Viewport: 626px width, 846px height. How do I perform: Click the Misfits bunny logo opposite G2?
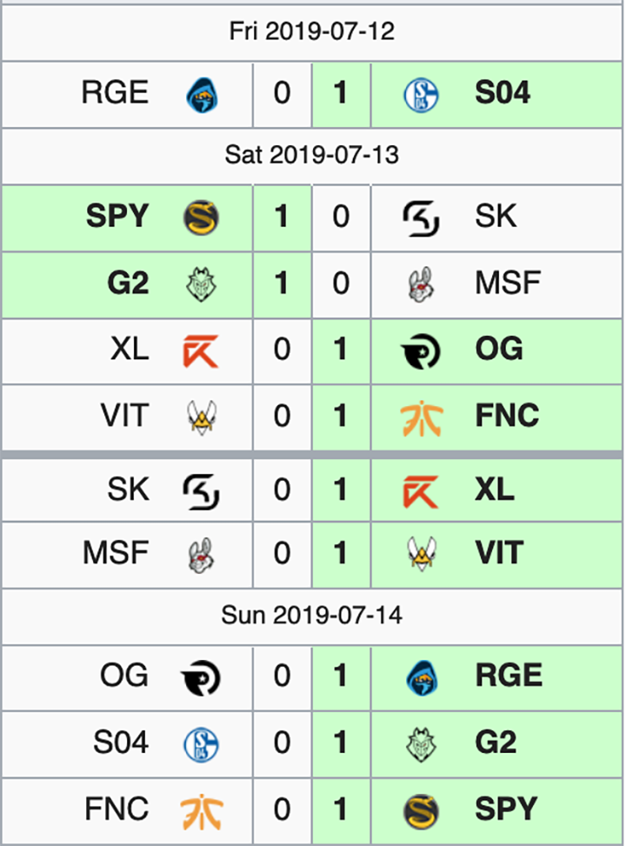(x=422, y=283)
